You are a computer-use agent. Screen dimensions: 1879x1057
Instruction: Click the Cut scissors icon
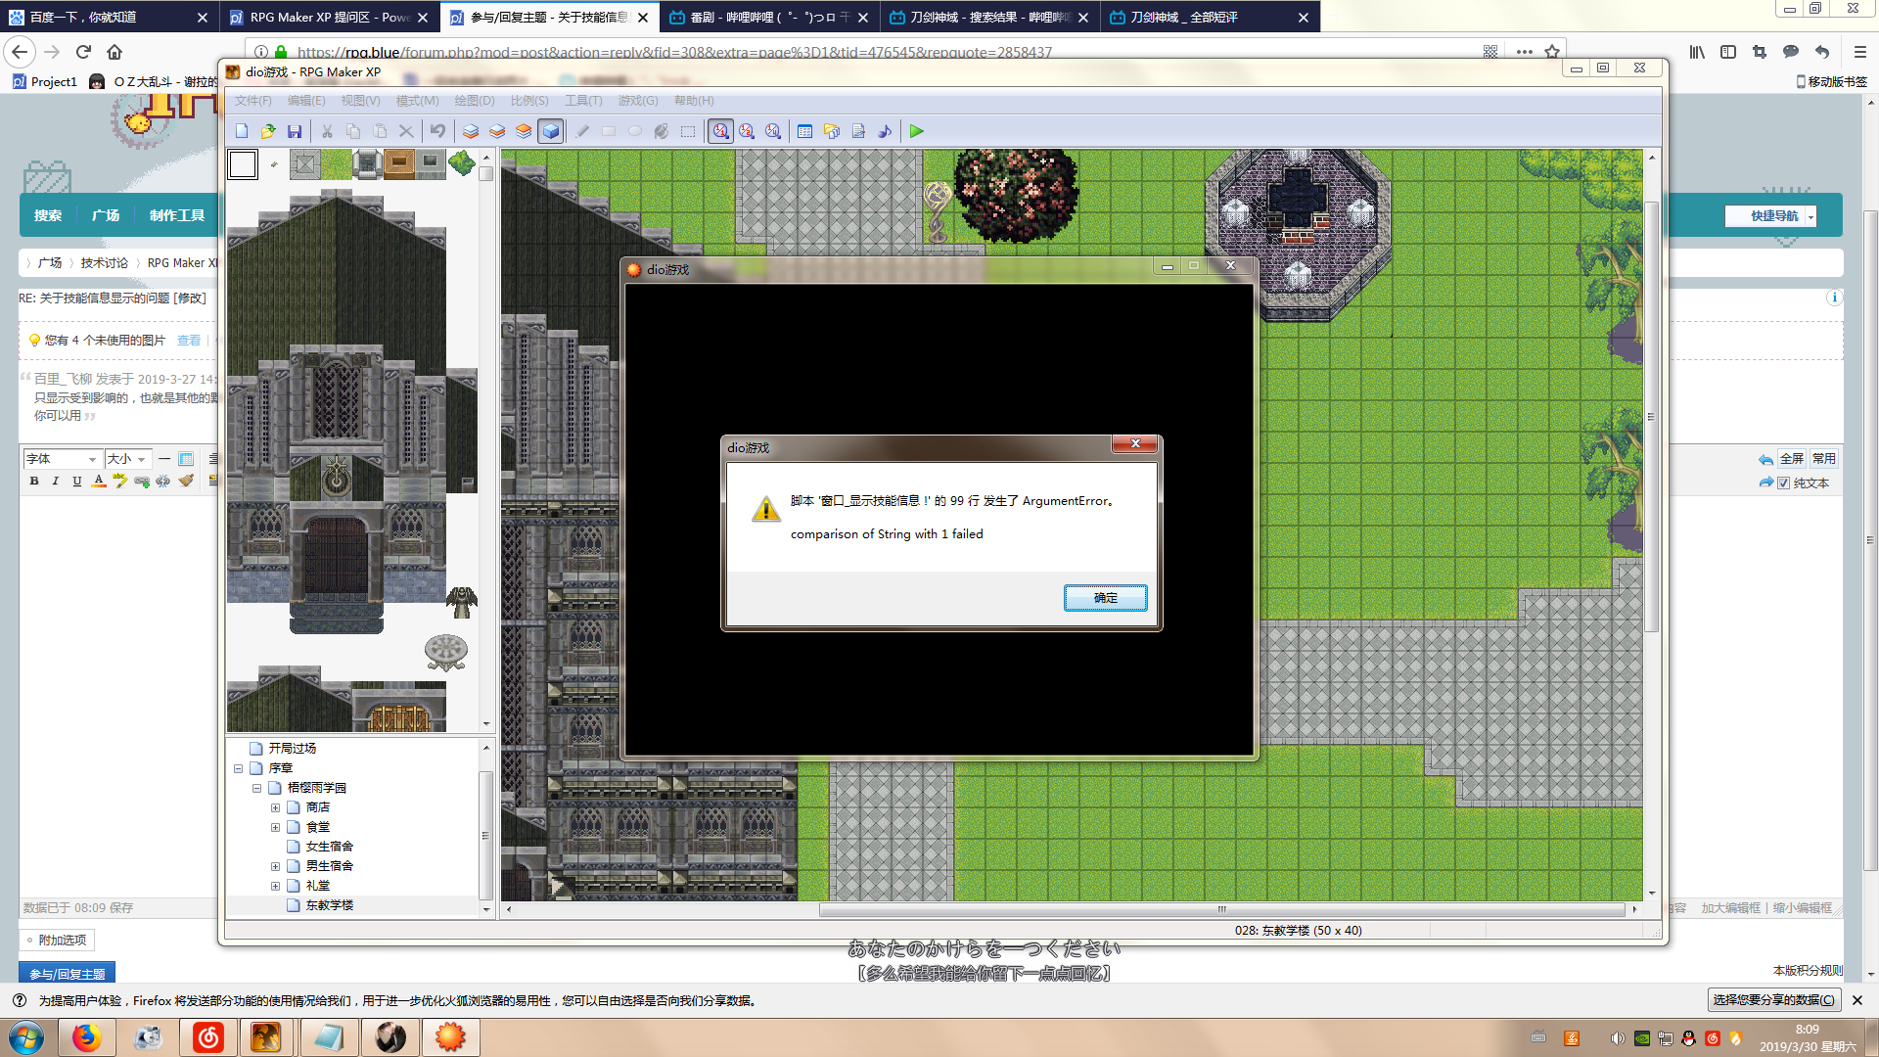click(x=327, y=131)
